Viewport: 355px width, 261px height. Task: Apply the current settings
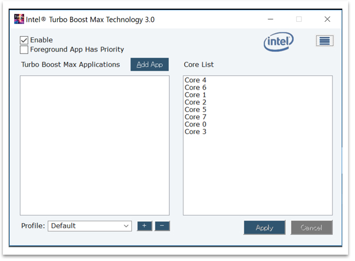[265, 228]
